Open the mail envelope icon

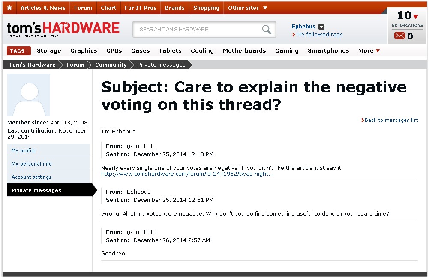click(399, 36)
